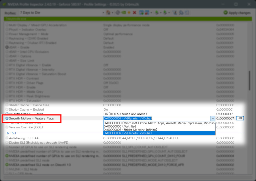Pick highlighted 0x00000007 (VkPlanets, VkCube) list entry
This screenshot has height=181, width=256.
click(x=159, y=133)
